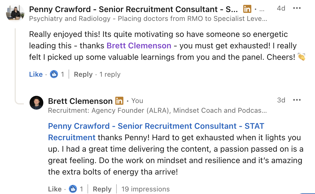Reply to Brett Clemenson's reply
The height and width of the screenshot is (194, 315).
102,189
